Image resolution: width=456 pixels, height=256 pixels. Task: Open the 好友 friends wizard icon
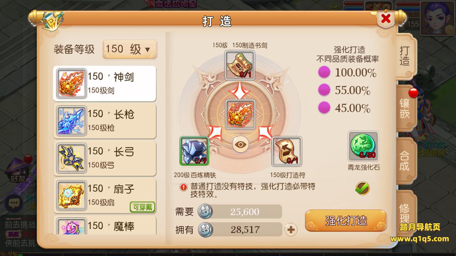click(17, 171)
